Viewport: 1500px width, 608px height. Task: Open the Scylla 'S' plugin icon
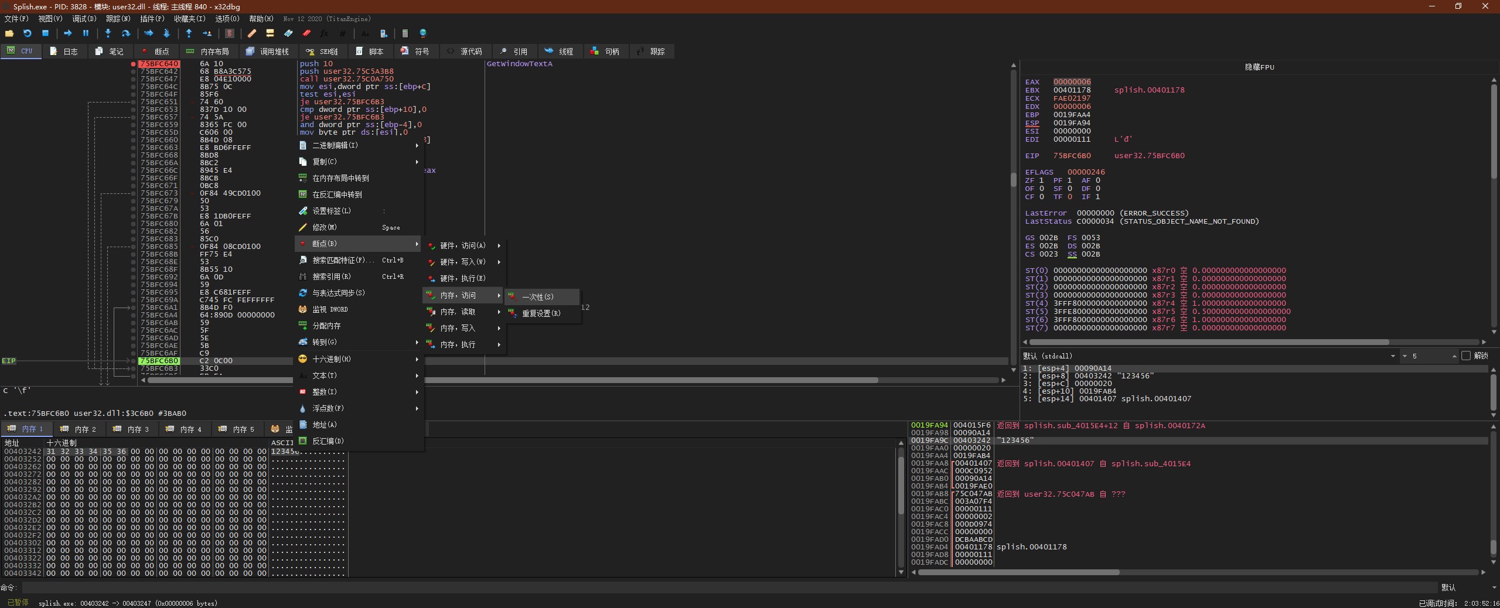pos(230,33)
